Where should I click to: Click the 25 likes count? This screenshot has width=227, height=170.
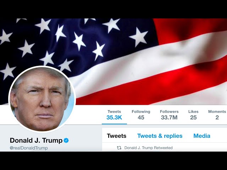click(x=193, y=117)
